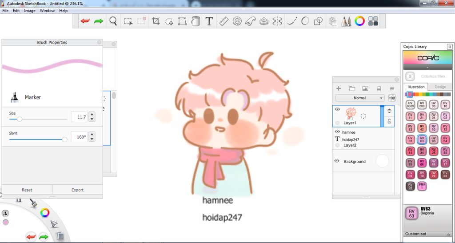The width and height of the screenshot is (455, 243).
Task: Select Copic color RV0000
Action: pyautogui.click(x=410, y=104)
